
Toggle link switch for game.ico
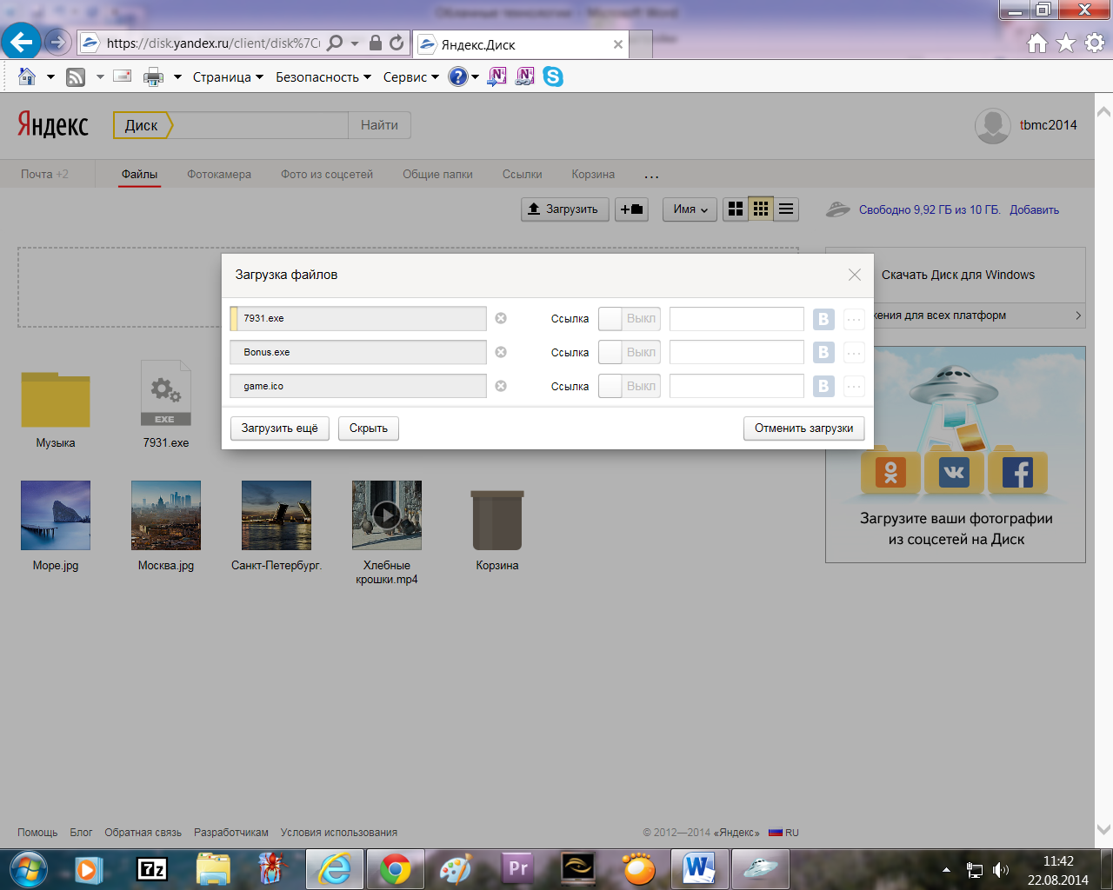click(630, 386)
